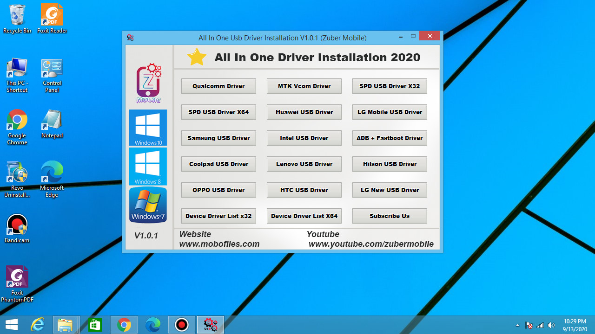595x334 pixels.
Task: Open Control Panel desktop icon
Action: [52, 75]
